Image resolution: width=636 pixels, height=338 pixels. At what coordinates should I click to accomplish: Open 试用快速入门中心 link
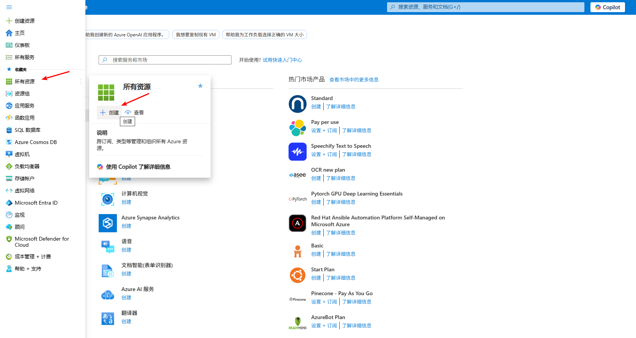pos(282,60)
